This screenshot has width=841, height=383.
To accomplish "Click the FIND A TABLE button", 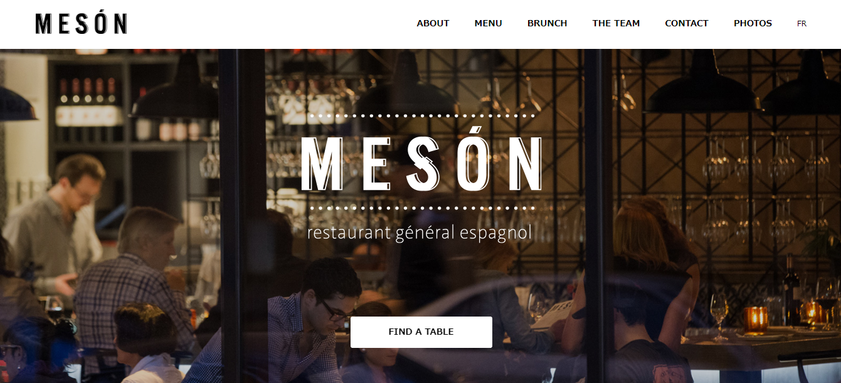I will click(421, 332).
